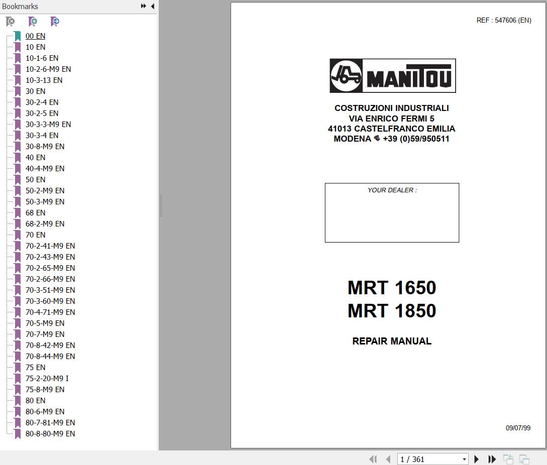The image size is (547, 465).
Task: Open bookmark 75 EN
Action: click(35, 367)
